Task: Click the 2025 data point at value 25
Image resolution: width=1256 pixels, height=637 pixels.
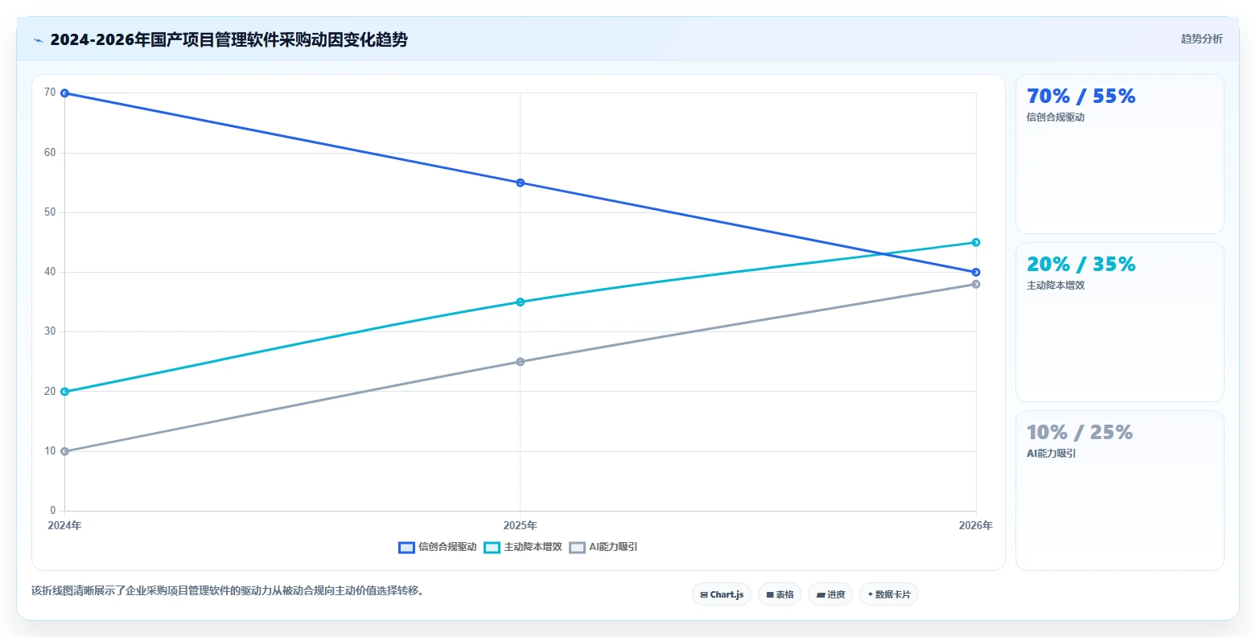Action: pyautogui.click(x=521, y=362)
